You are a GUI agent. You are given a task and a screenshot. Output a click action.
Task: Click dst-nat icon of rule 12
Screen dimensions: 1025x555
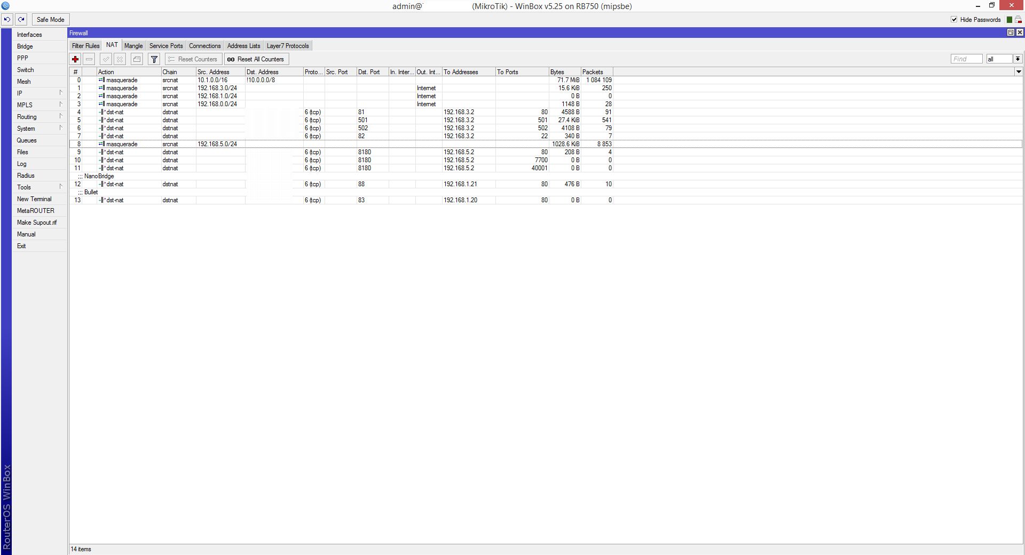tap(102, 184)
